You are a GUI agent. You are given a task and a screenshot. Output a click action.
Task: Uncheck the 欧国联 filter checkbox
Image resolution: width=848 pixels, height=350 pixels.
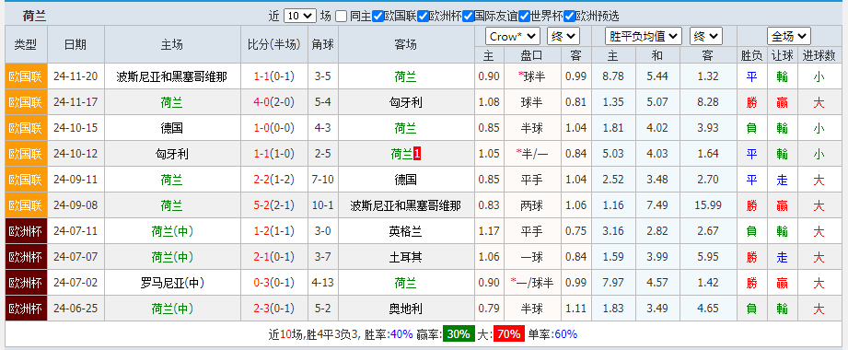tap(378, 17)
